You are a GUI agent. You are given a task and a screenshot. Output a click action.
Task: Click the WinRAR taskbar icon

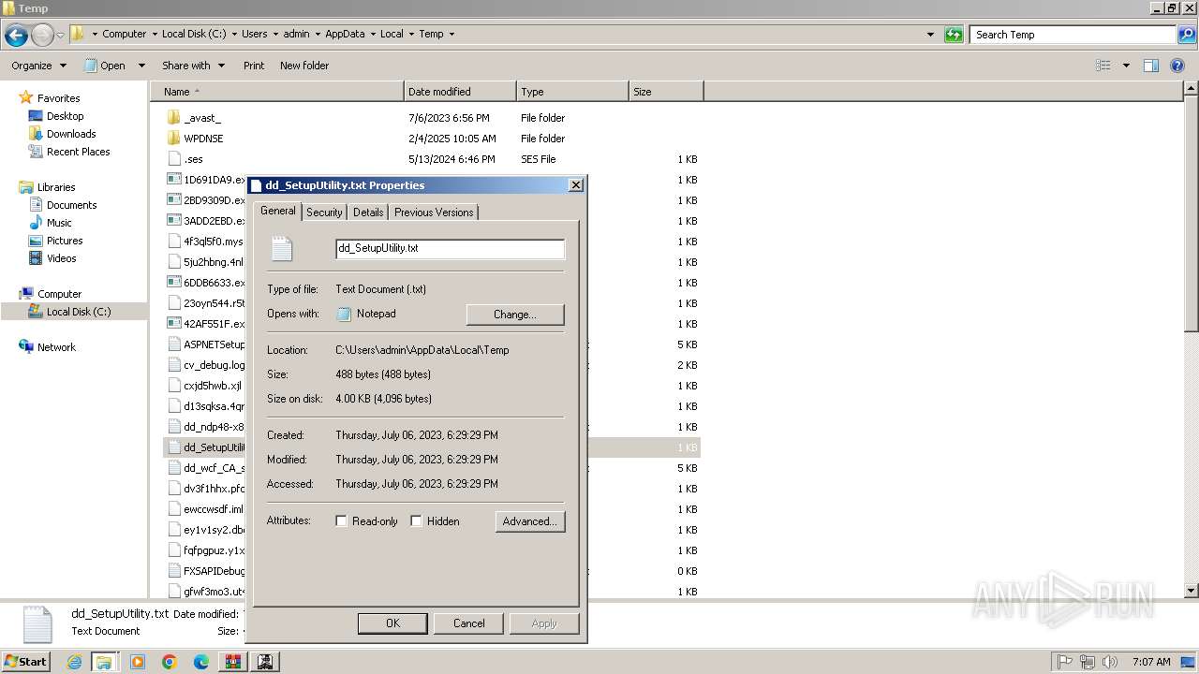tap(232, 662)
